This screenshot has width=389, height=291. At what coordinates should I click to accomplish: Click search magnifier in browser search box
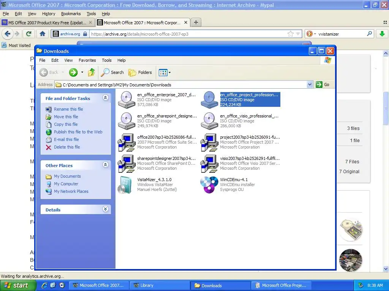(x=369, y=34)
